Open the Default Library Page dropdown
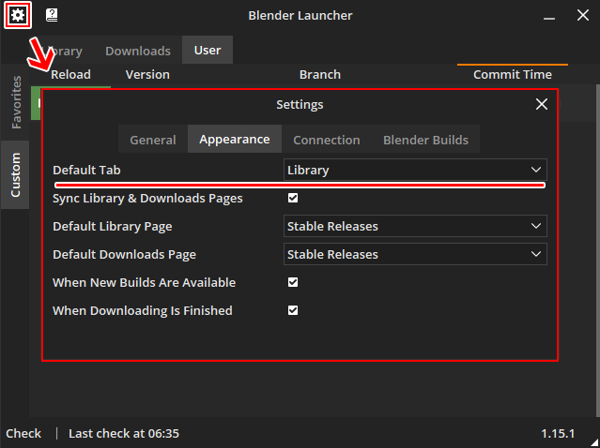The height and width of the screenshot is (448, 600). pos(414,226)
